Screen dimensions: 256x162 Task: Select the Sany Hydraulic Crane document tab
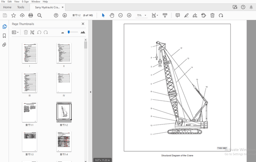point(47,7)
